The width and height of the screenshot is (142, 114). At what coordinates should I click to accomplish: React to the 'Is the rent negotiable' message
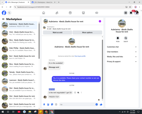[x=75, y=93]
